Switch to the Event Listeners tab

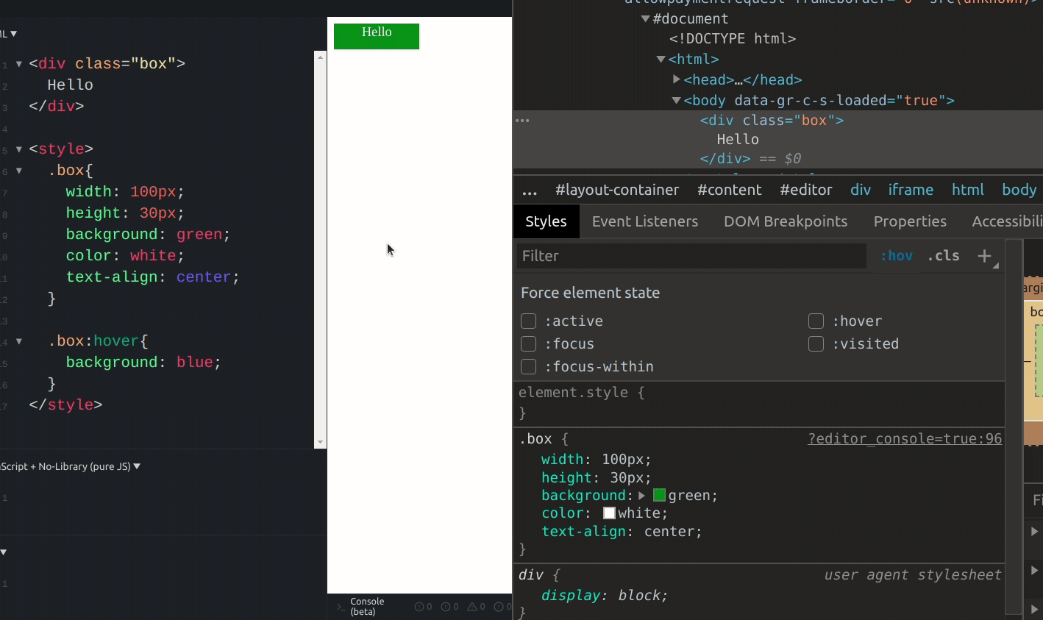pyautogui.click(x=645, y=221)
